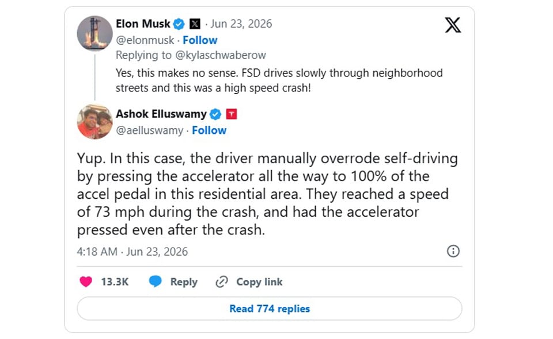
Task: Click the X logo in top right
Action: (453, 25)
